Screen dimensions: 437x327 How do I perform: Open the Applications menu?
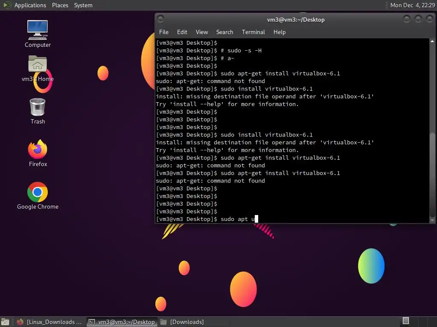(x=30, y=5)
